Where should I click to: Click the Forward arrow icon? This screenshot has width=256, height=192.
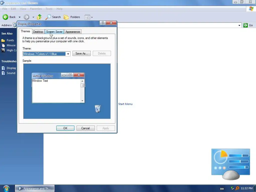coord(26,17)
